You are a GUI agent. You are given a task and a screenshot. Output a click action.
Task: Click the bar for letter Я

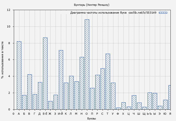pyautogui.click(x=170, y=97)
